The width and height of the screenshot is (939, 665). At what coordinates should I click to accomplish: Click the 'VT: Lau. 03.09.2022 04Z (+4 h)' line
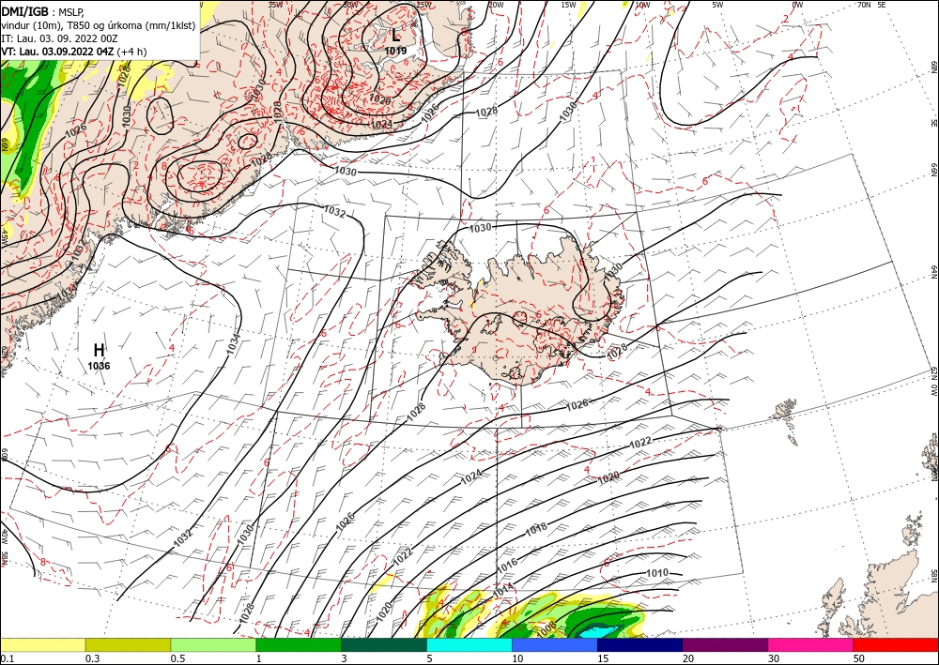[73, 52]
